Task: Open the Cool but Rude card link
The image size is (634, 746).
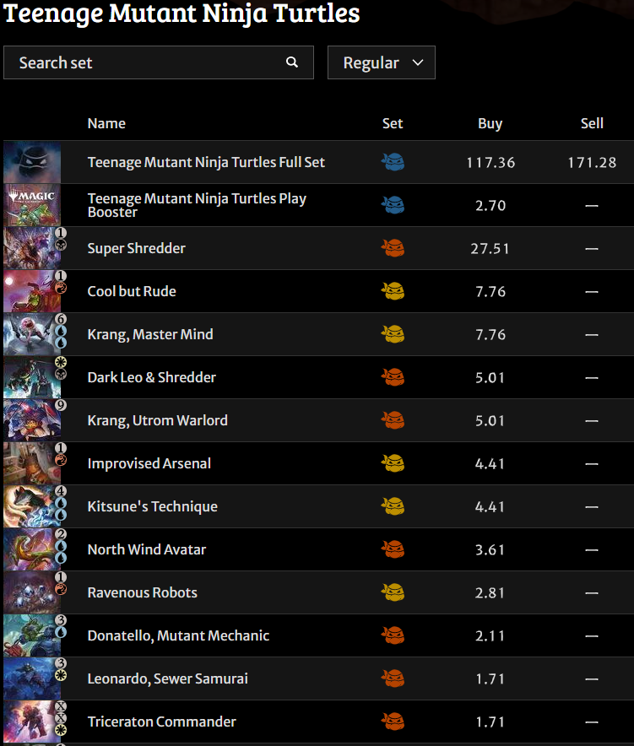Action: point(132,291)
